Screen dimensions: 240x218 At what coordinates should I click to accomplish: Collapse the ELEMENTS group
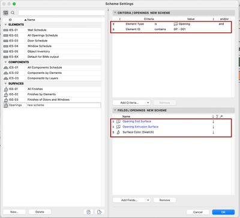5,25
